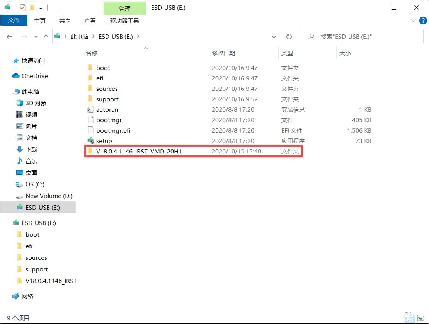Open the recent locations dropdown arrow
429x324 pixels.
(36, 37)
